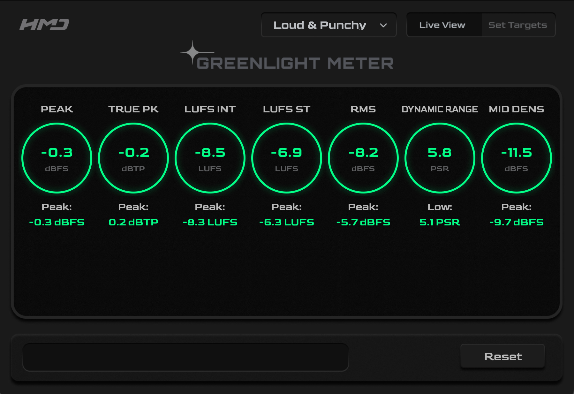The width and height of the screenshot is (574, 394).
Task: Select the MID DENS circular meter
Action: click(517, 158)
